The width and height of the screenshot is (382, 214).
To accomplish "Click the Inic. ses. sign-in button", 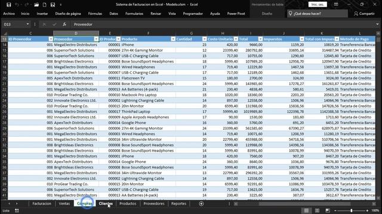I will click(318, 4).
